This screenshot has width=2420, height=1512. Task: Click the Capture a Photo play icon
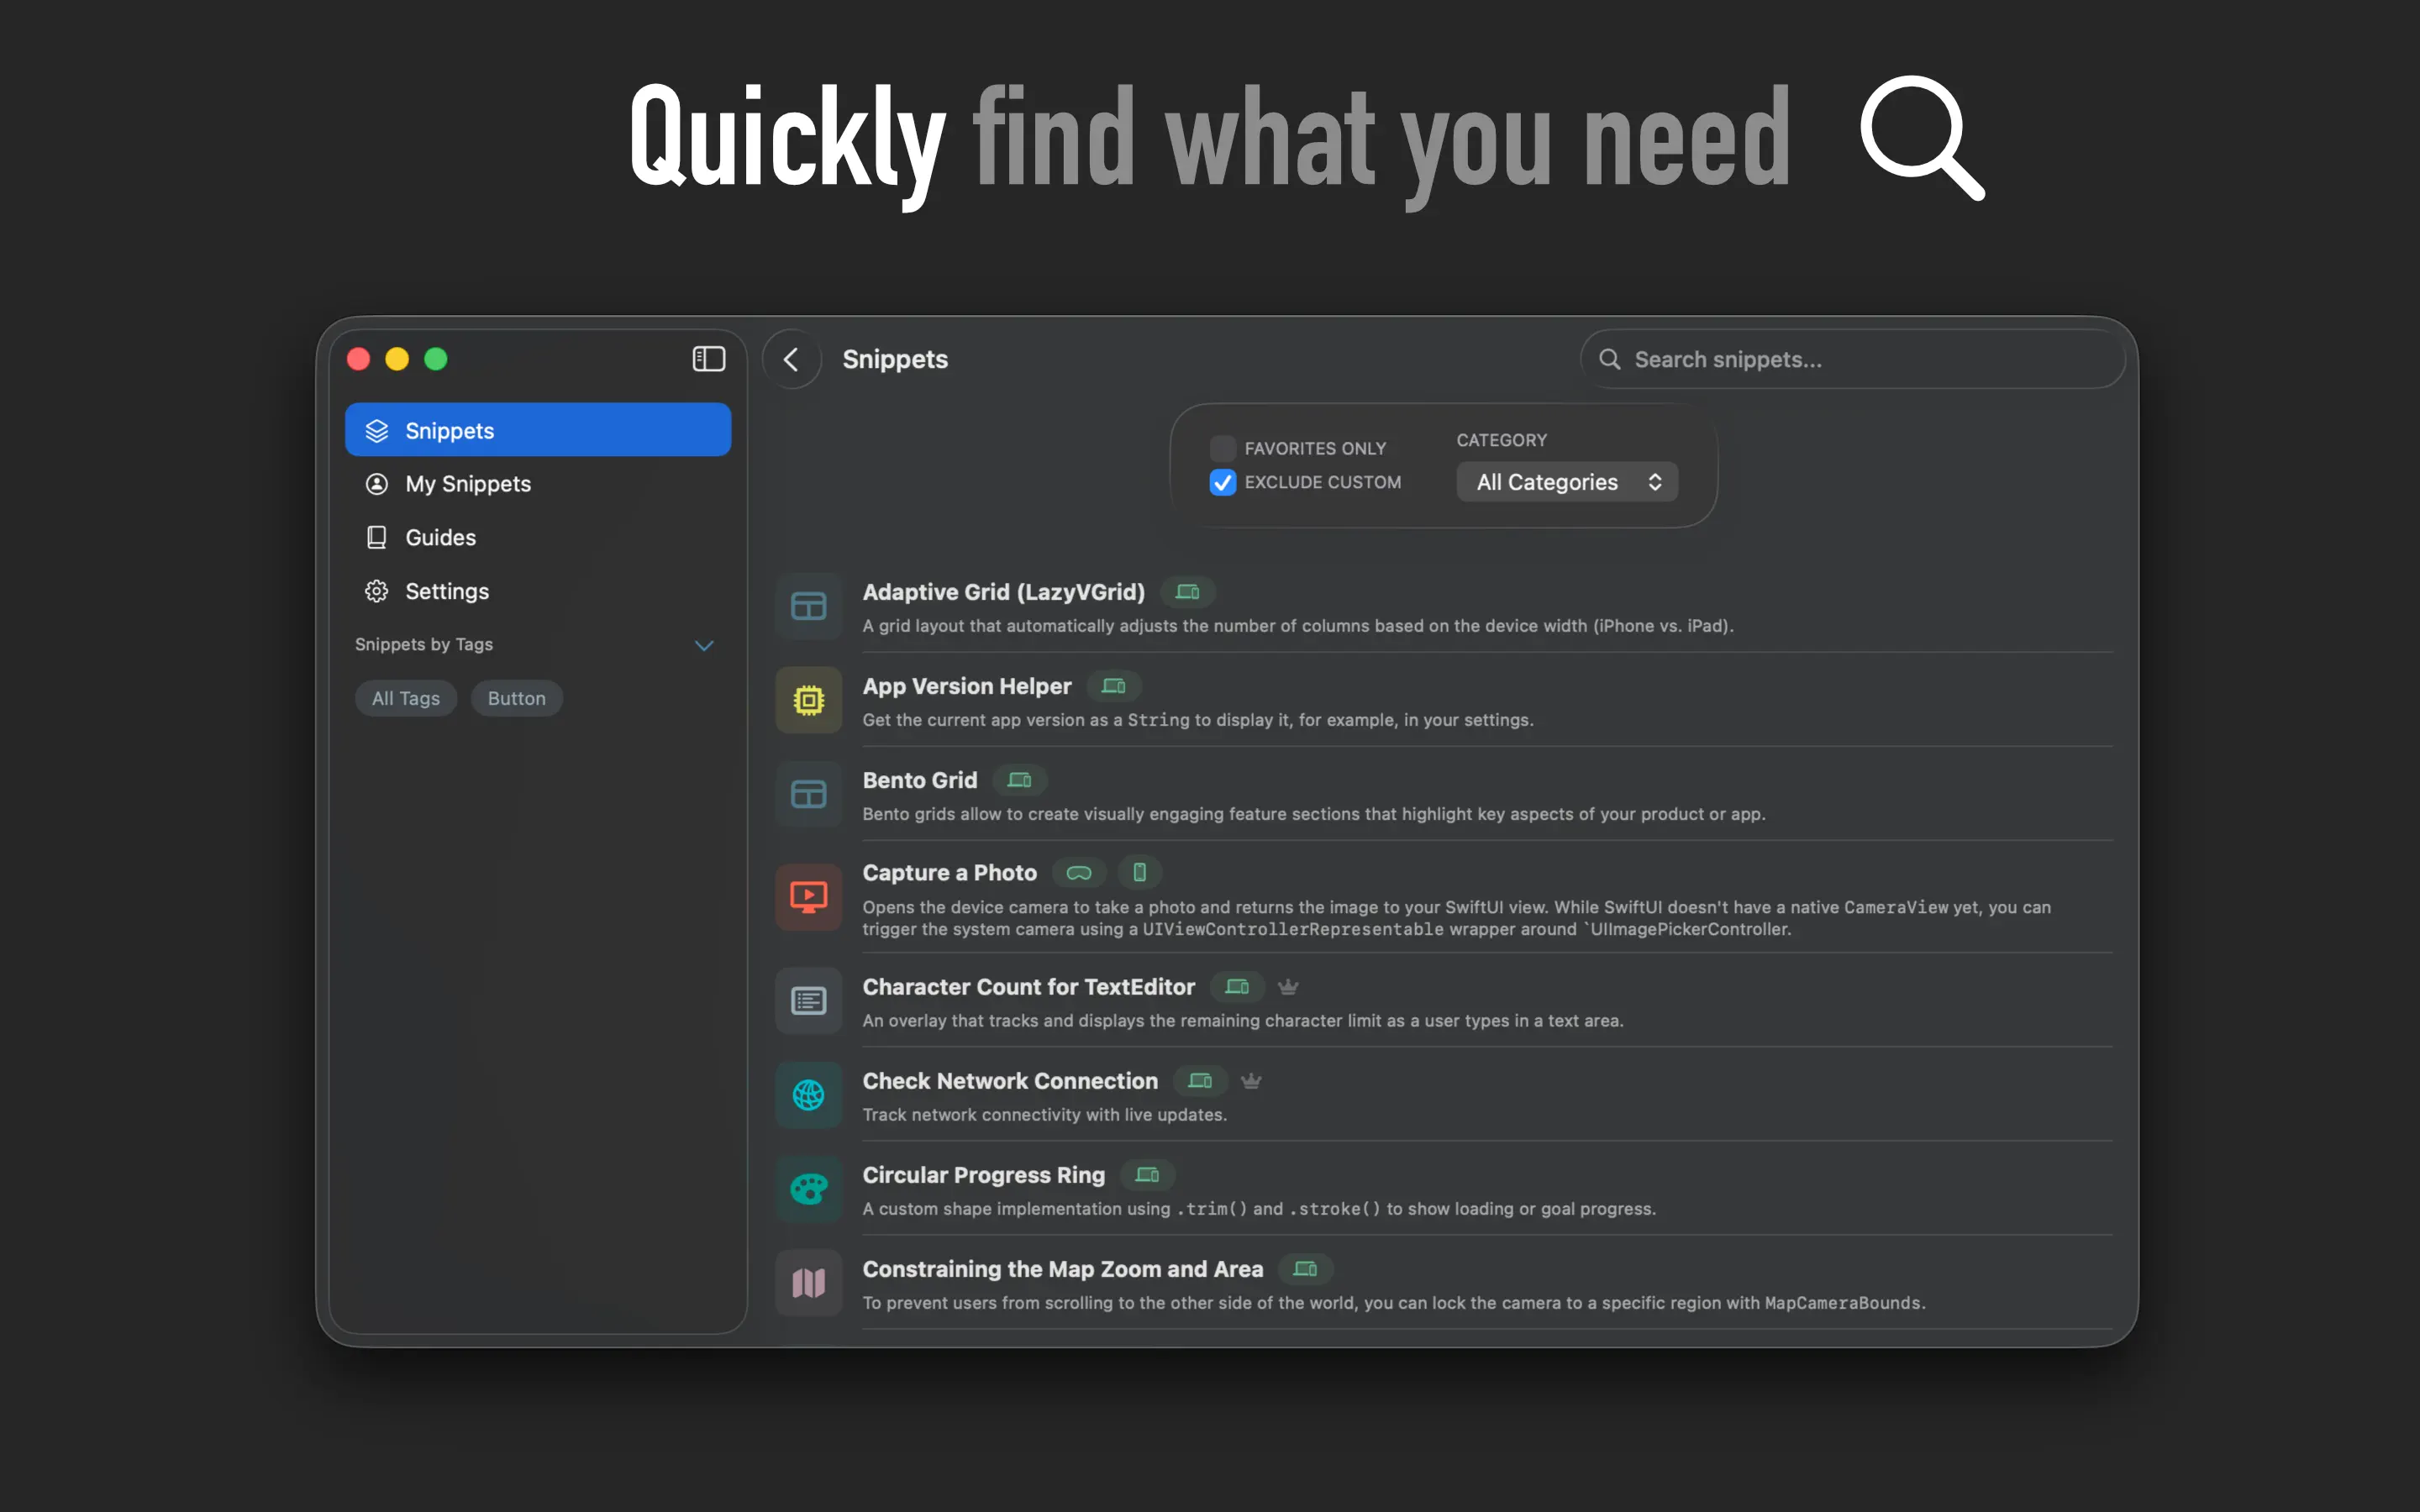(x=808, y=896)
